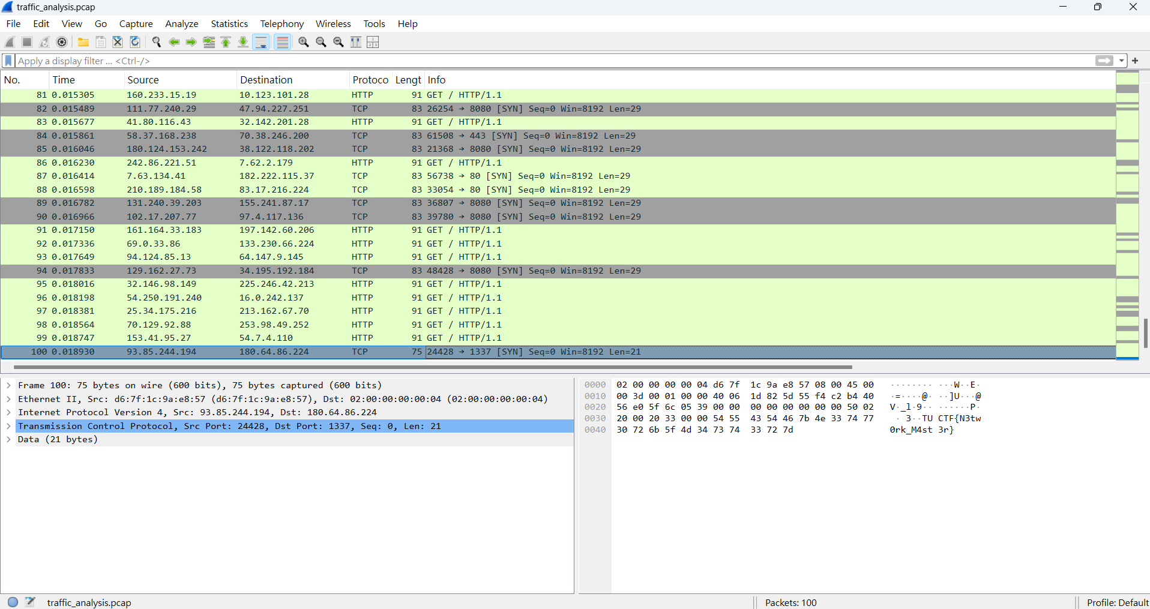The image size is (1150, 609).
Task: Open the Go menu
Action: click(x=101, y=23)
